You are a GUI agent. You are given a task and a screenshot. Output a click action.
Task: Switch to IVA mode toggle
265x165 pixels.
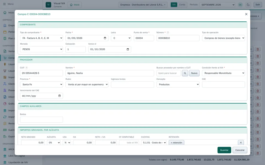click(x=174, y=5)
